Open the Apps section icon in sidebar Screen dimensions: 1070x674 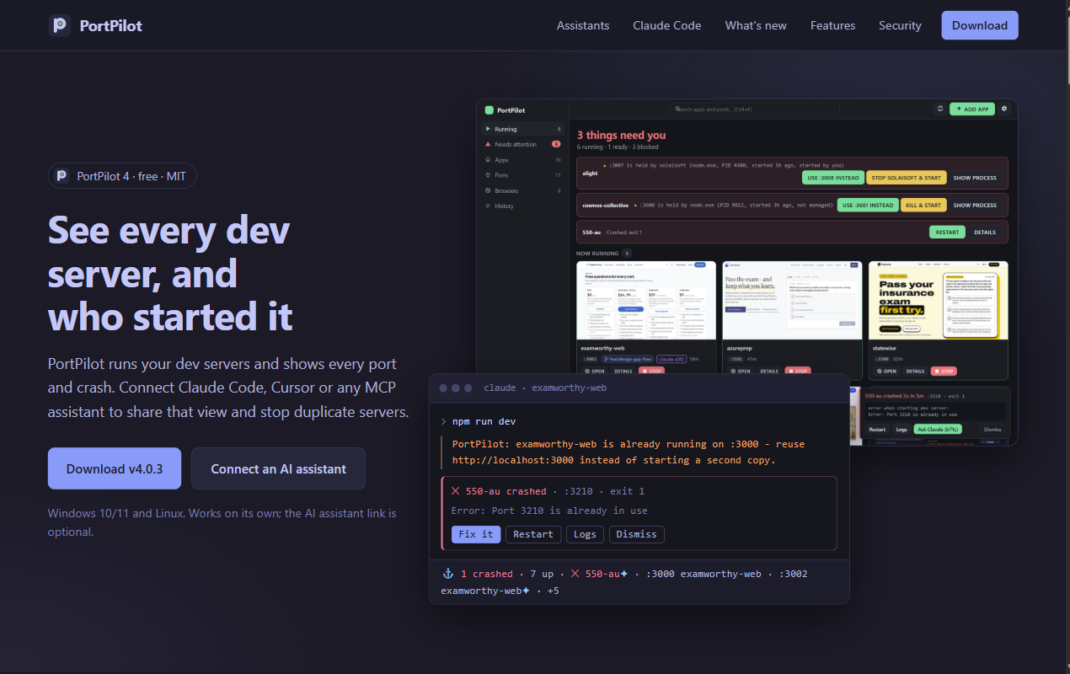point(488,159)
